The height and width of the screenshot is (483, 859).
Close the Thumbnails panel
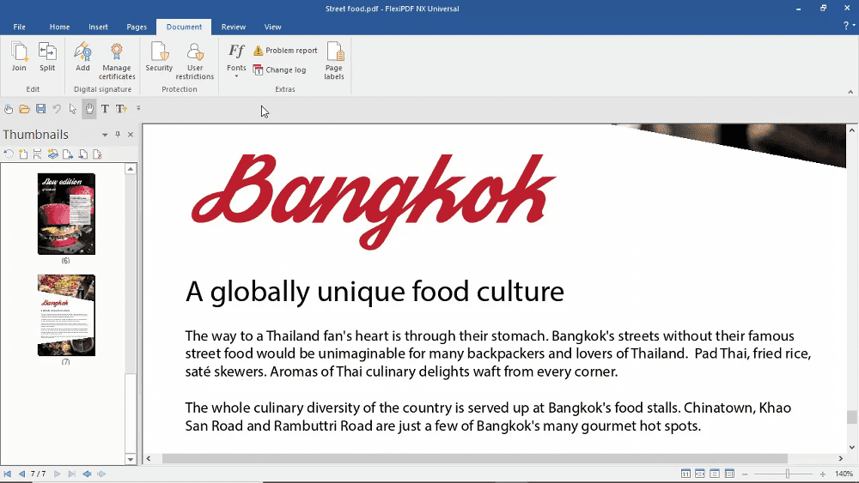[131, 135]
